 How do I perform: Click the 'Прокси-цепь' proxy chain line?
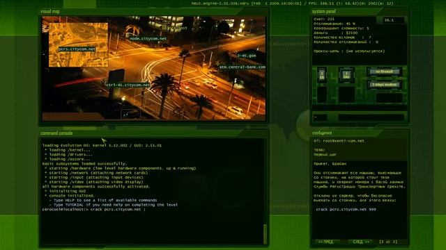[349, 51]
